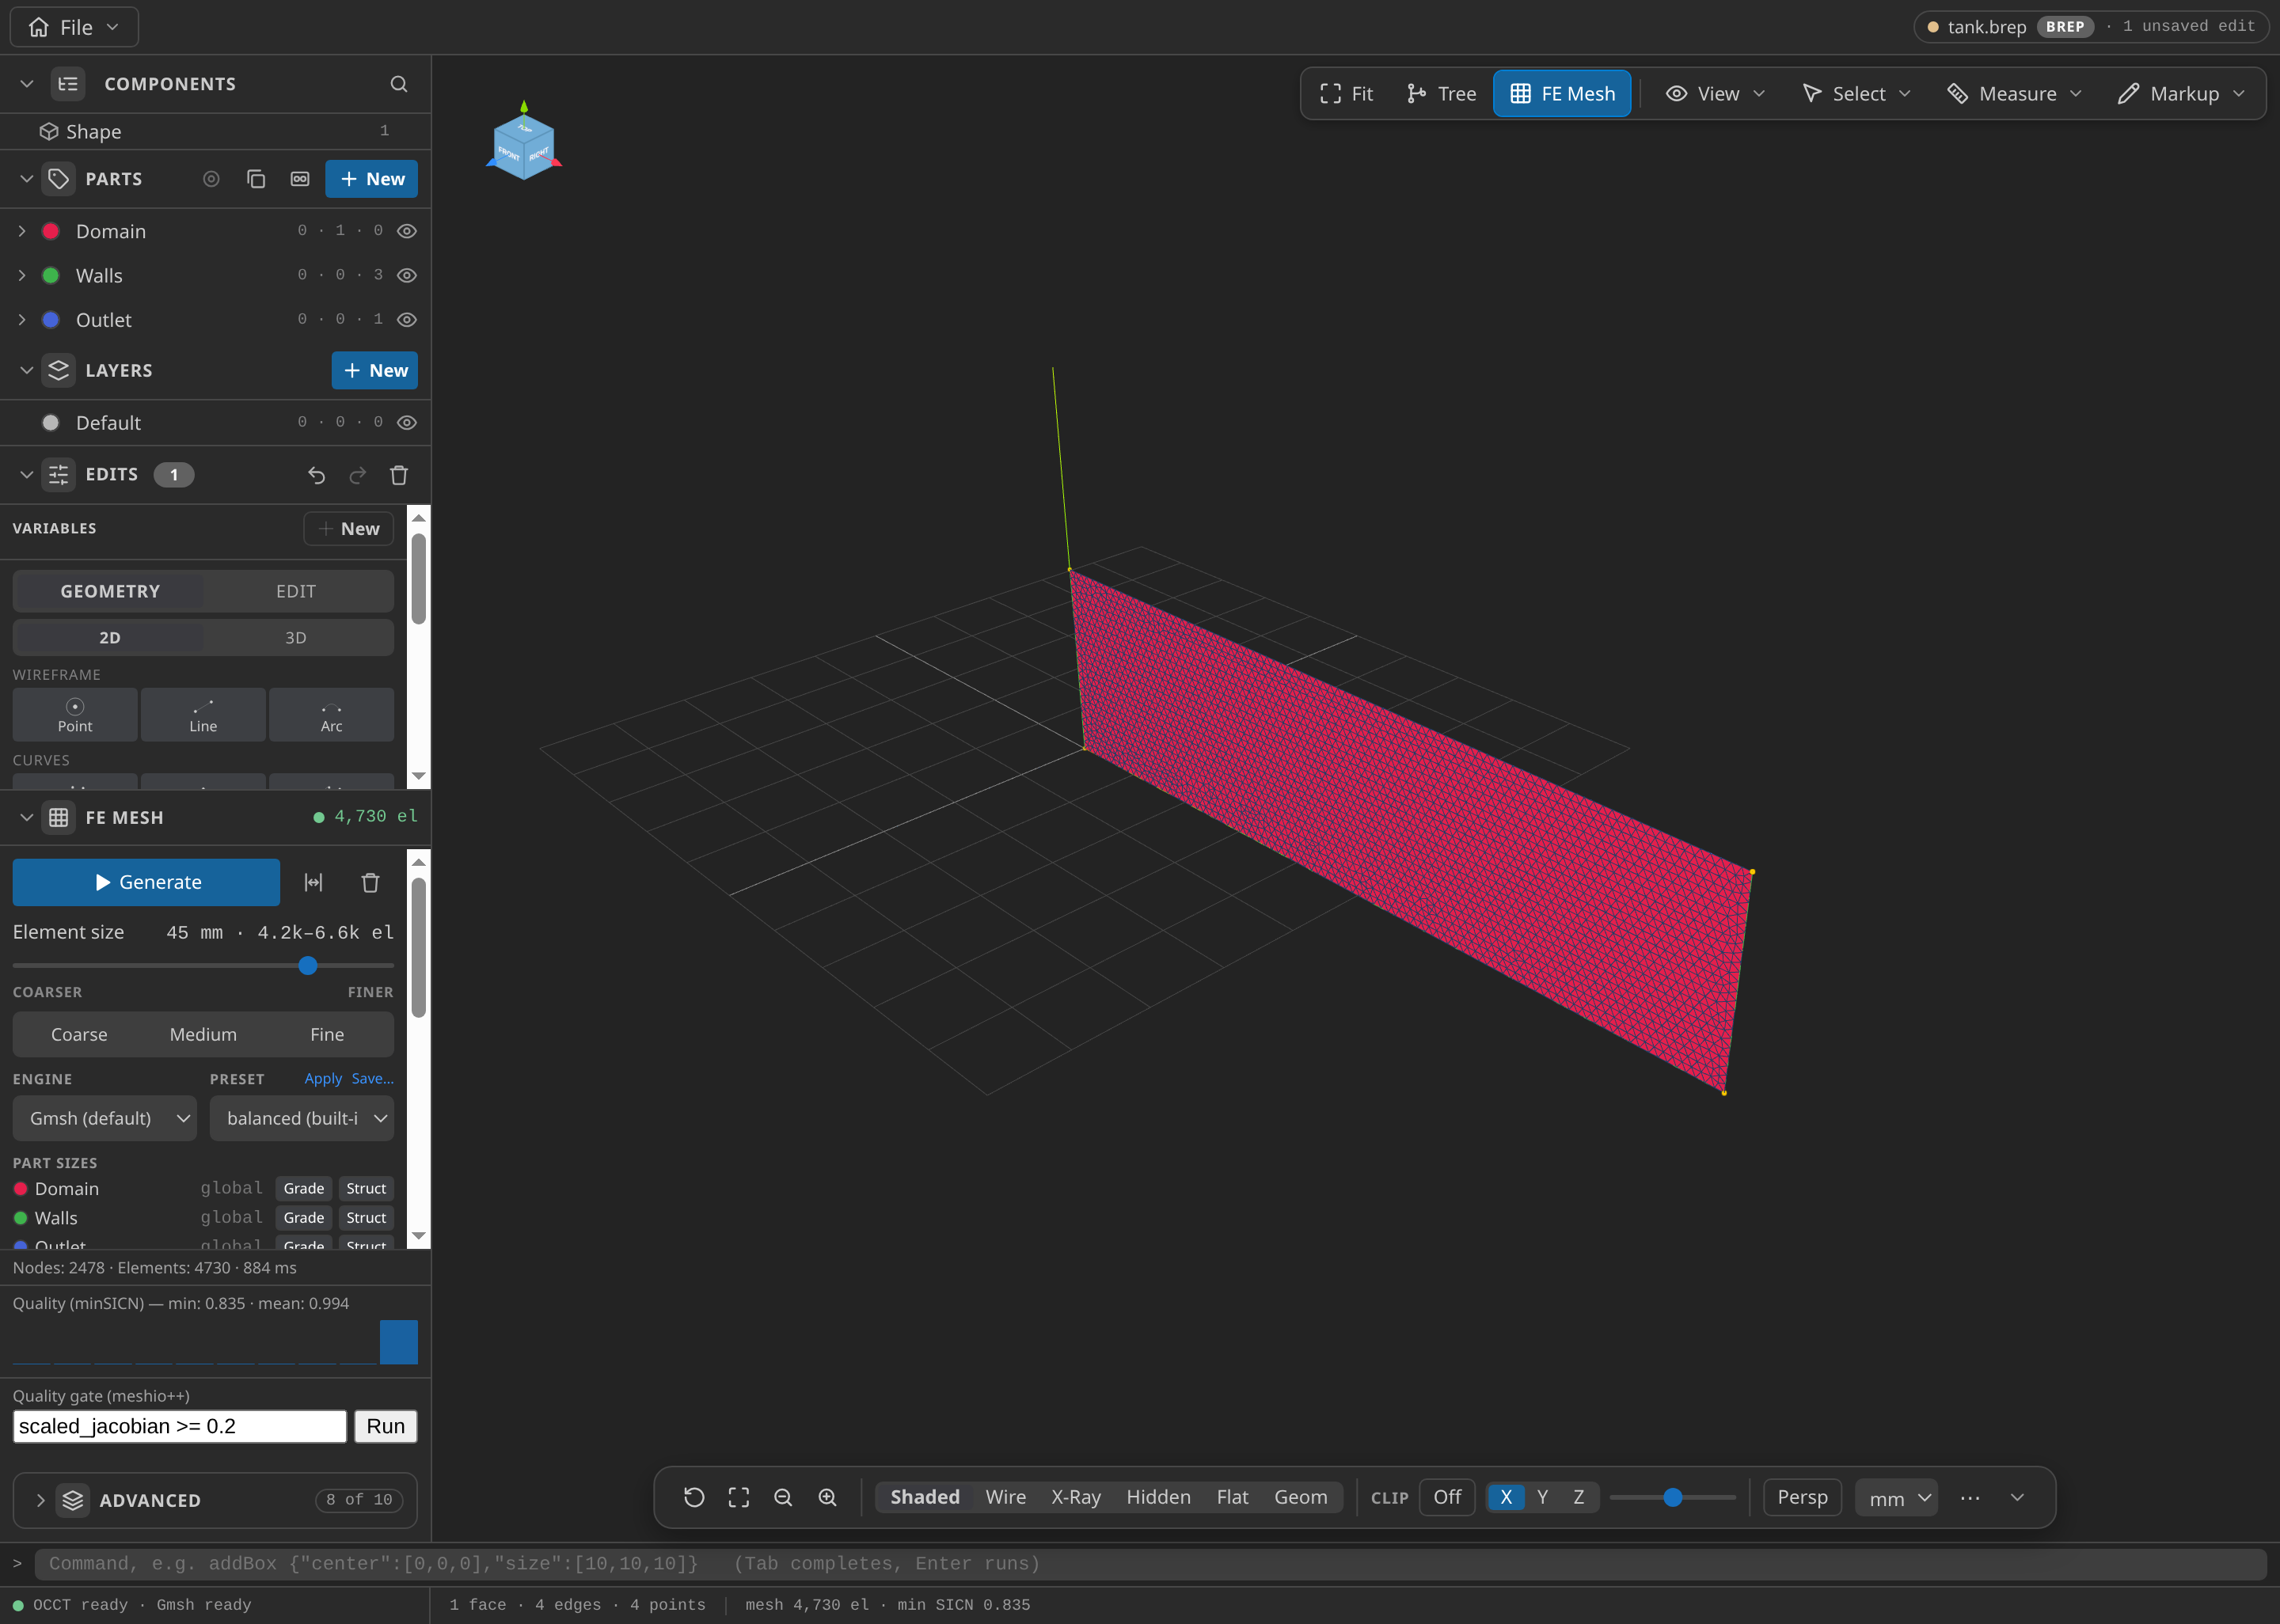Screen dimensions: 2280x1624
Task: Click the command input field
Action: click(x=1150, y=1564)
